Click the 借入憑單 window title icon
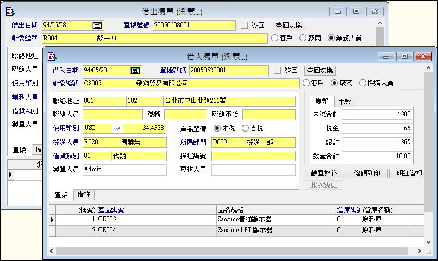This screenshot has width=438, height=261. coord(52,57)
